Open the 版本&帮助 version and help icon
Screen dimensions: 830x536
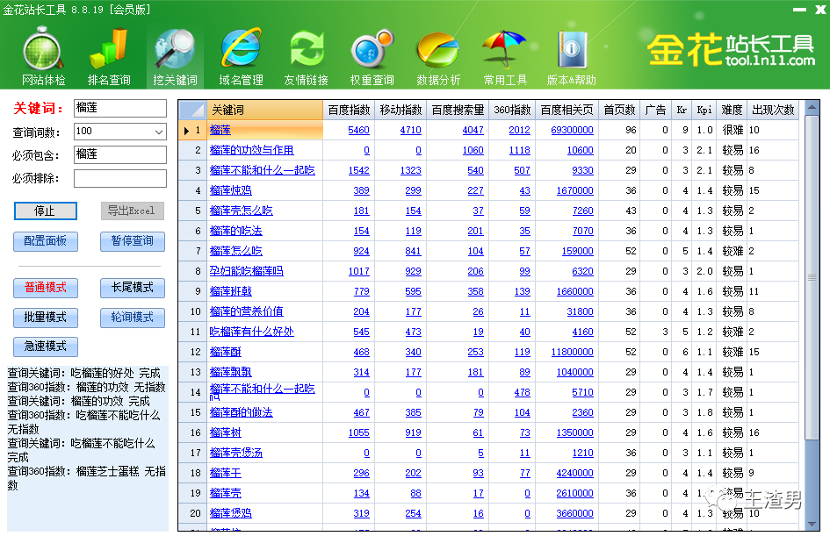point(571,56)
